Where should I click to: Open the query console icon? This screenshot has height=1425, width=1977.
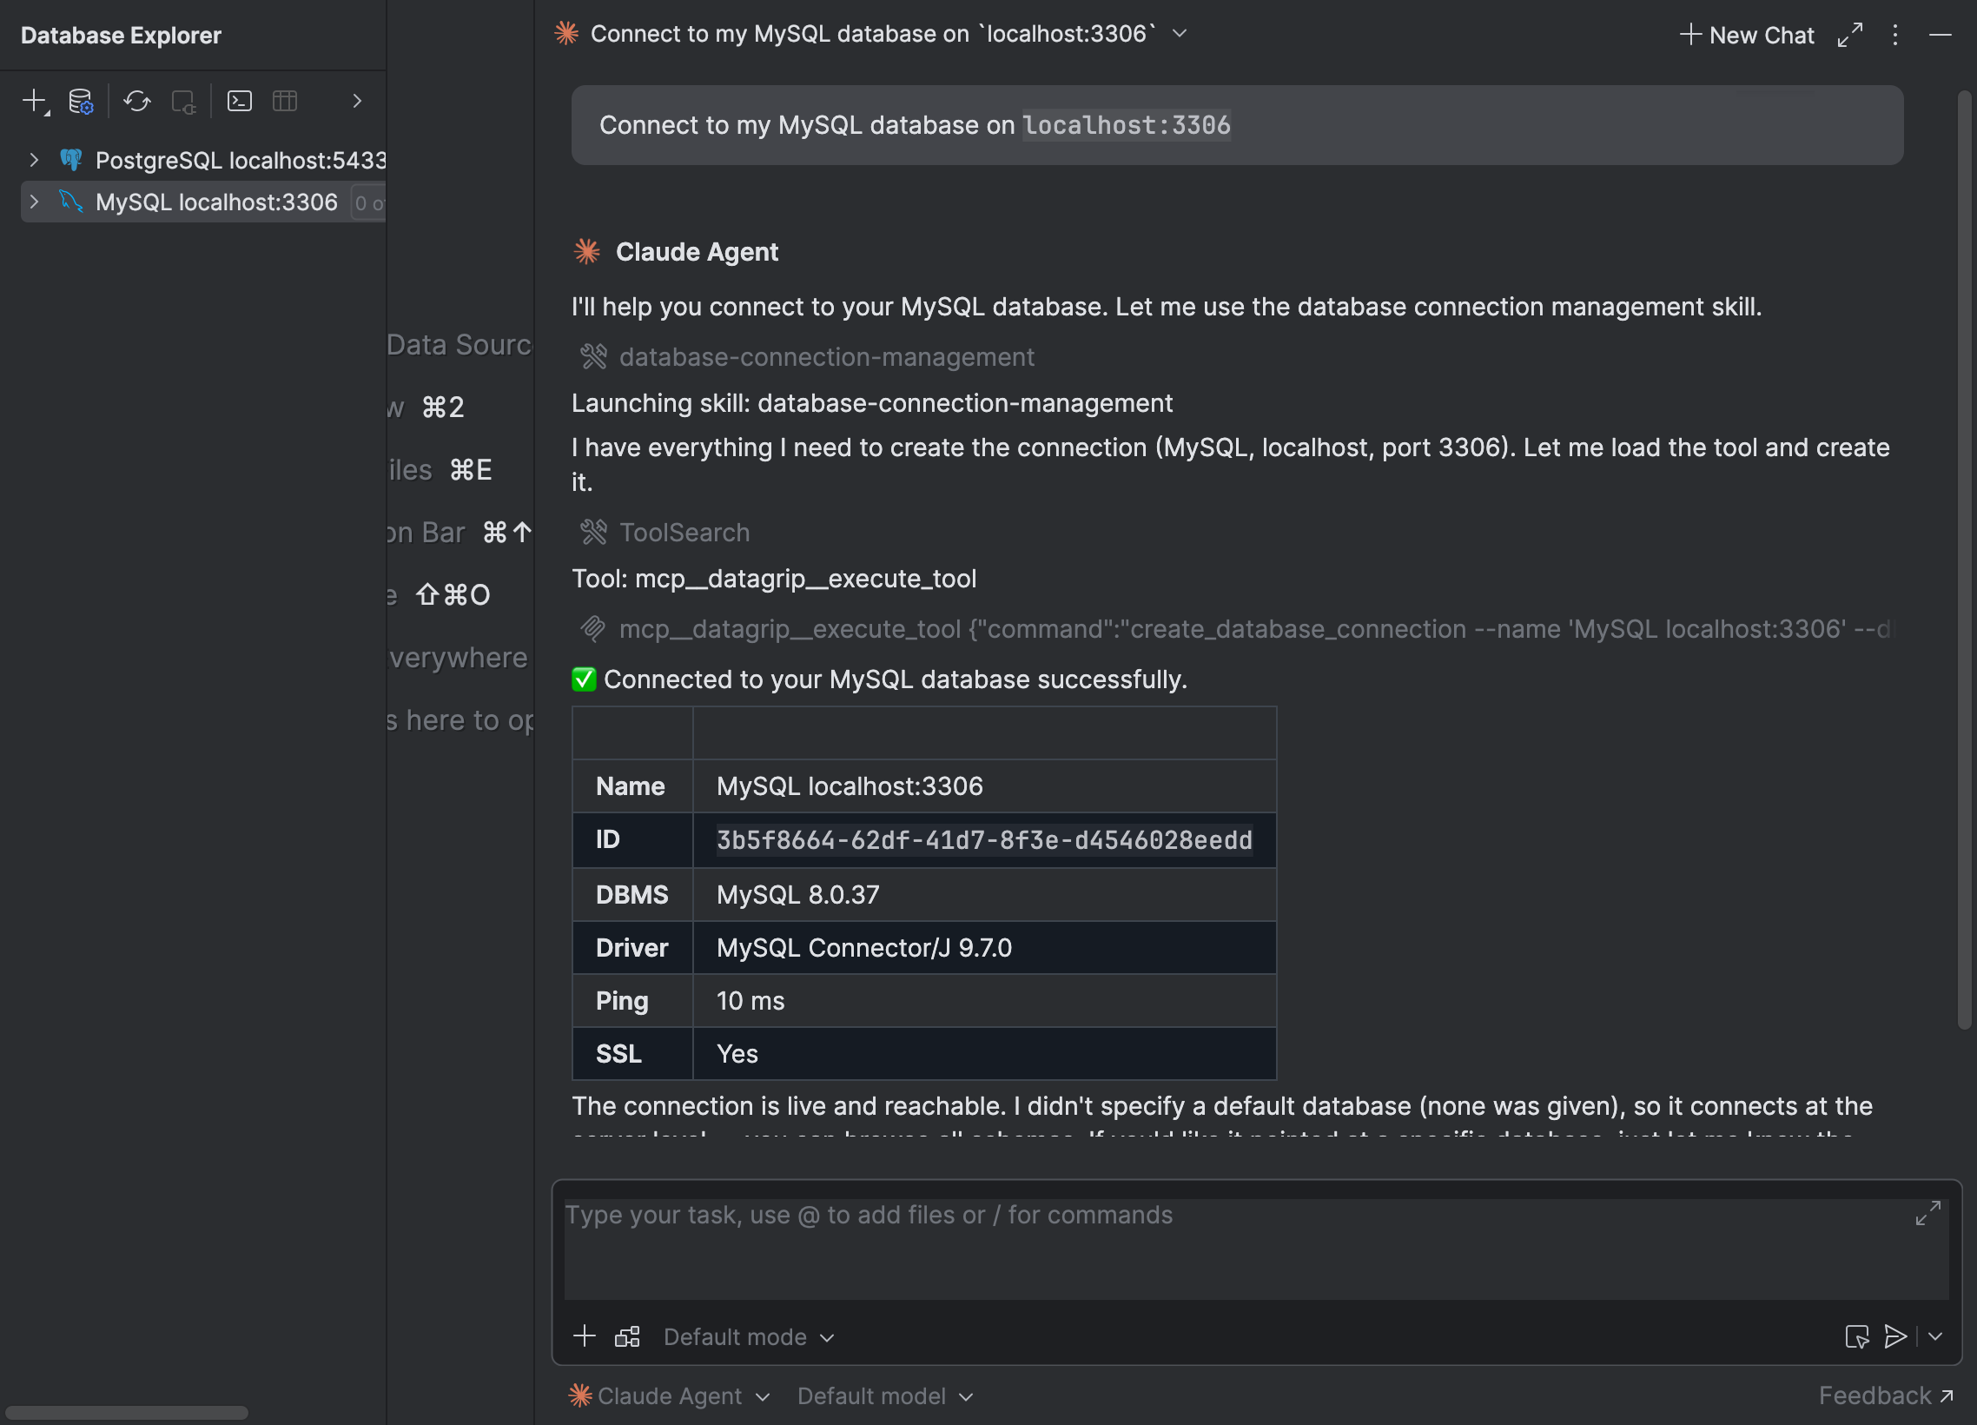click(240, 101)
